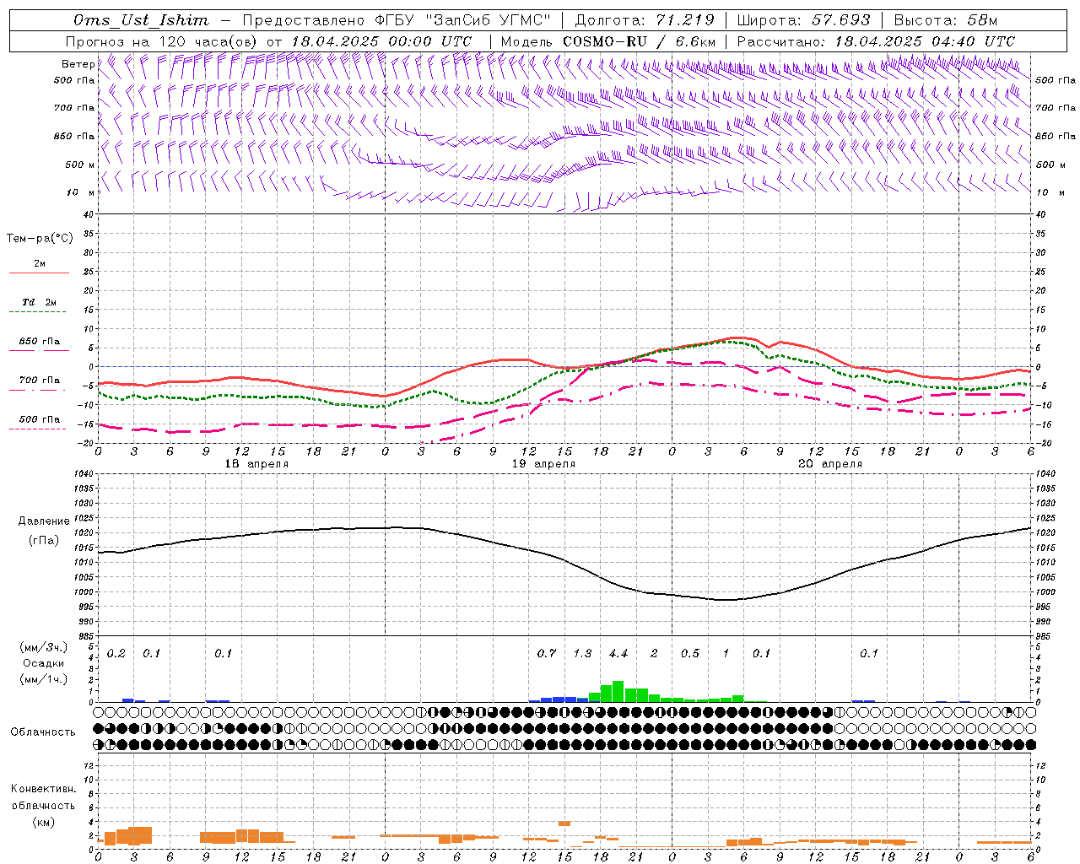The image size is (1080, 864).
Task: Click the date label "20 апреля"
Action: pyautogui.click(x=830, y=464)
